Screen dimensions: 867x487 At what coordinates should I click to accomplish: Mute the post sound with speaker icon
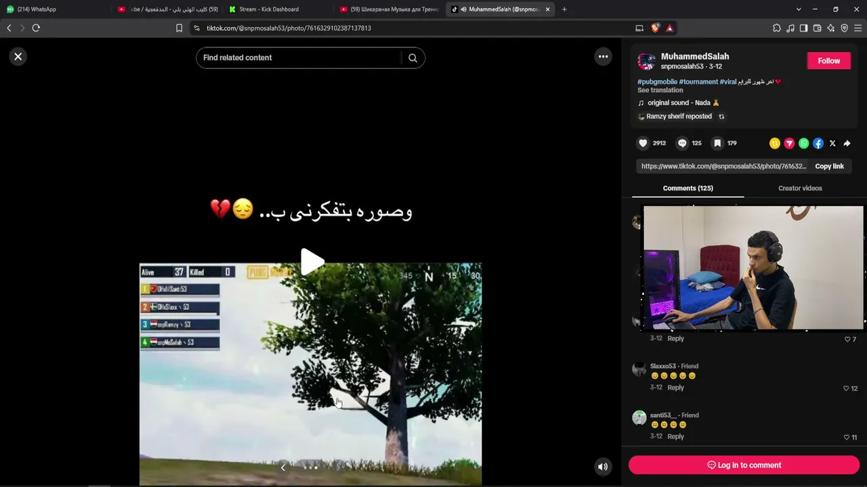point(602,466)
